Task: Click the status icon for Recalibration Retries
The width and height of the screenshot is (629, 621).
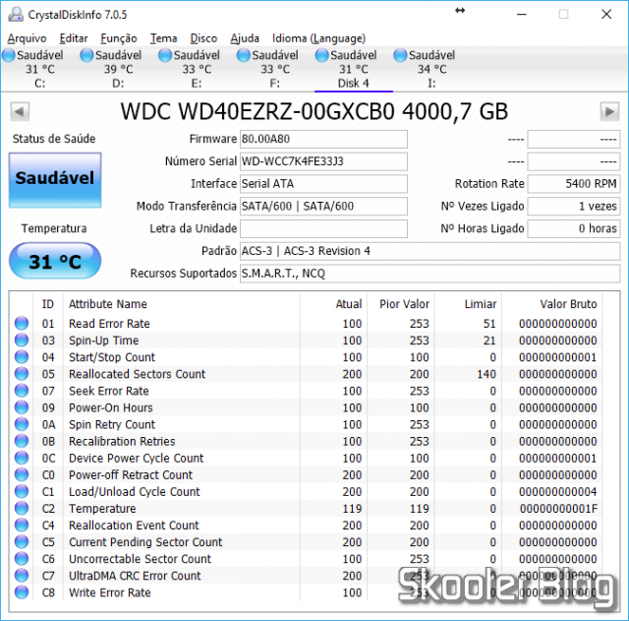Action: click(22, 441)
